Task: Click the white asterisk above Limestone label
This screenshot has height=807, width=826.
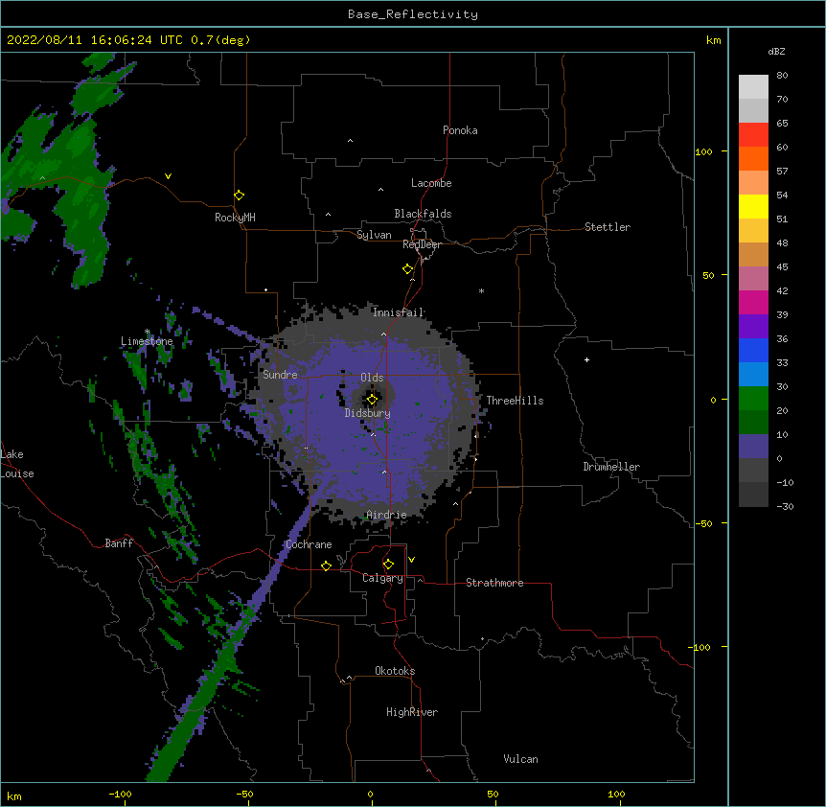Action: [148, 332]
